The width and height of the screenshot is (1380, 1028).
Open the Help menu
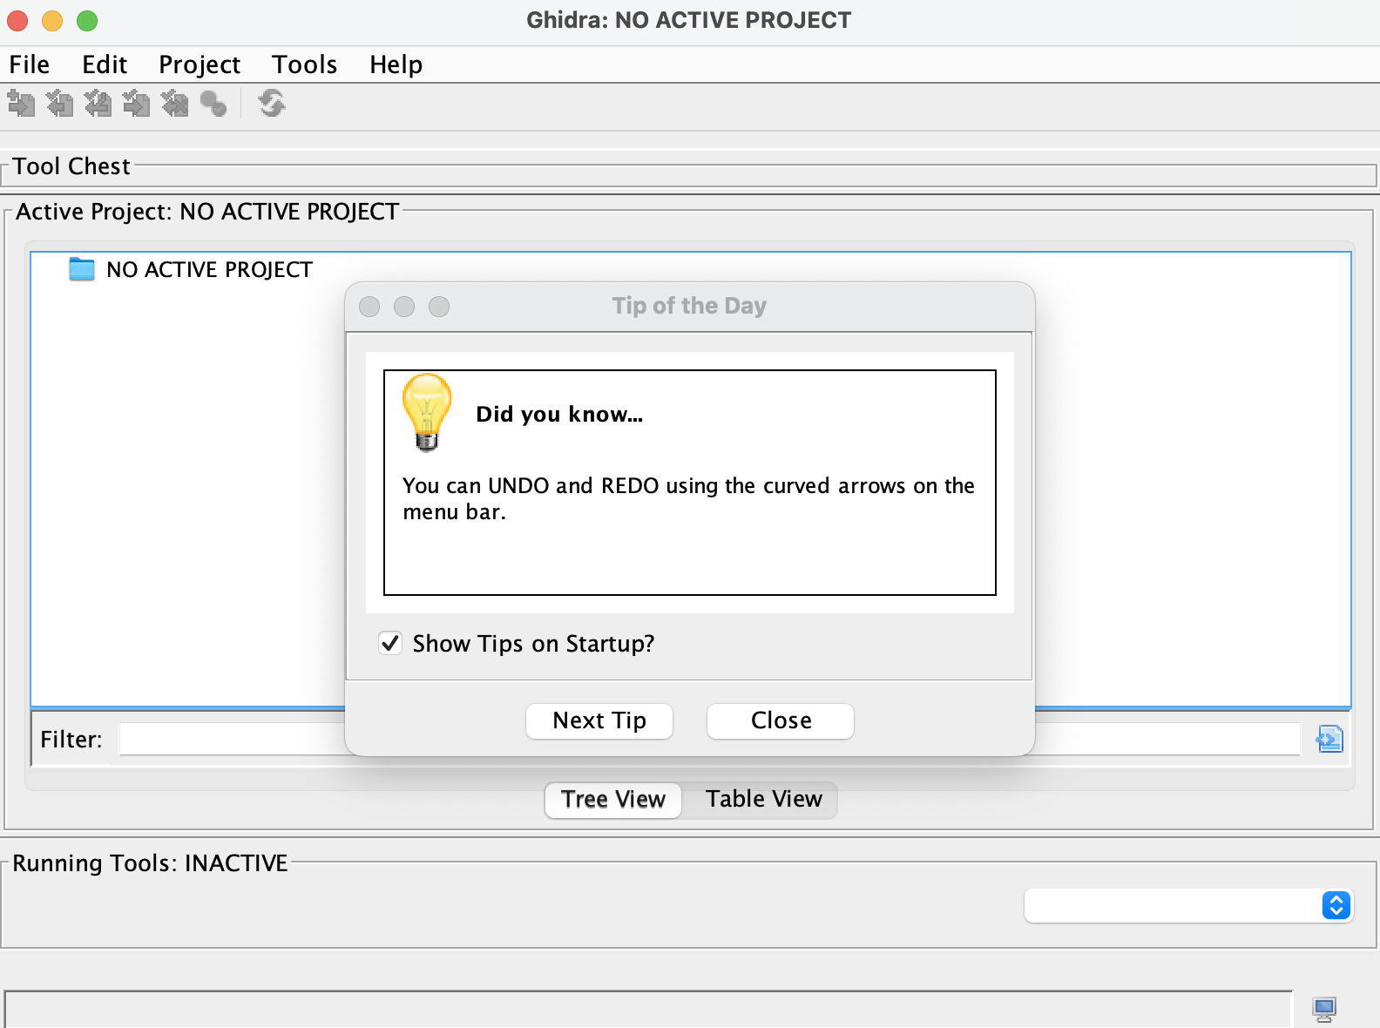pos(396,64)
